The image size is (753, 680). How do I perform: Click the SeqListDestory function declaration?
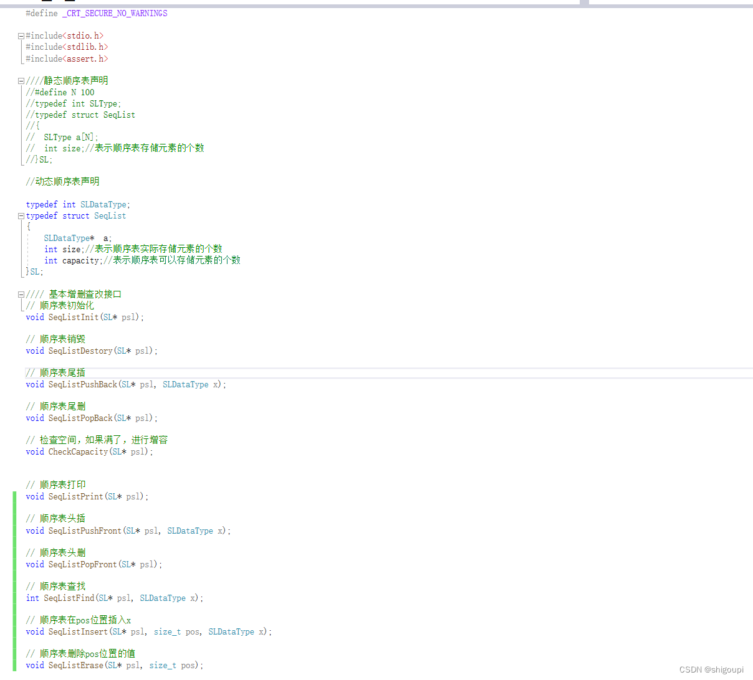92,351
